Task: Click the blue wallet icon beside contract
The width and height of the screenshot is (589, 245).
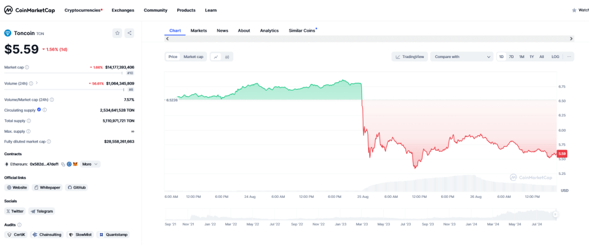Action: coord(69,164)
